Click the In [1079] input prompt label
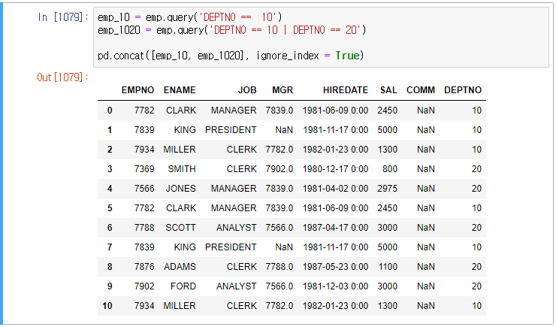Image resolution: width=556 pixels, height=327 pixels. pyautogui.click(x=62, y=17)
